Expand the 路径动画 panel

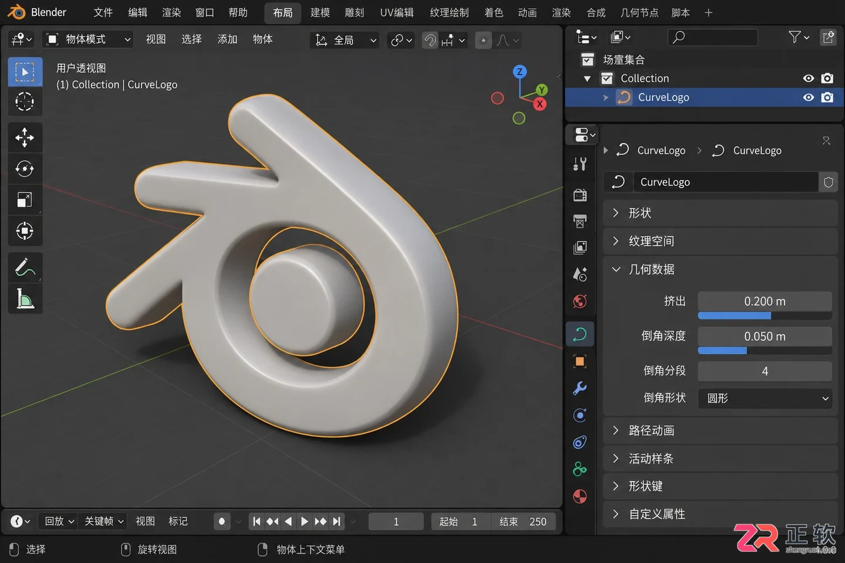pos(720,430)
